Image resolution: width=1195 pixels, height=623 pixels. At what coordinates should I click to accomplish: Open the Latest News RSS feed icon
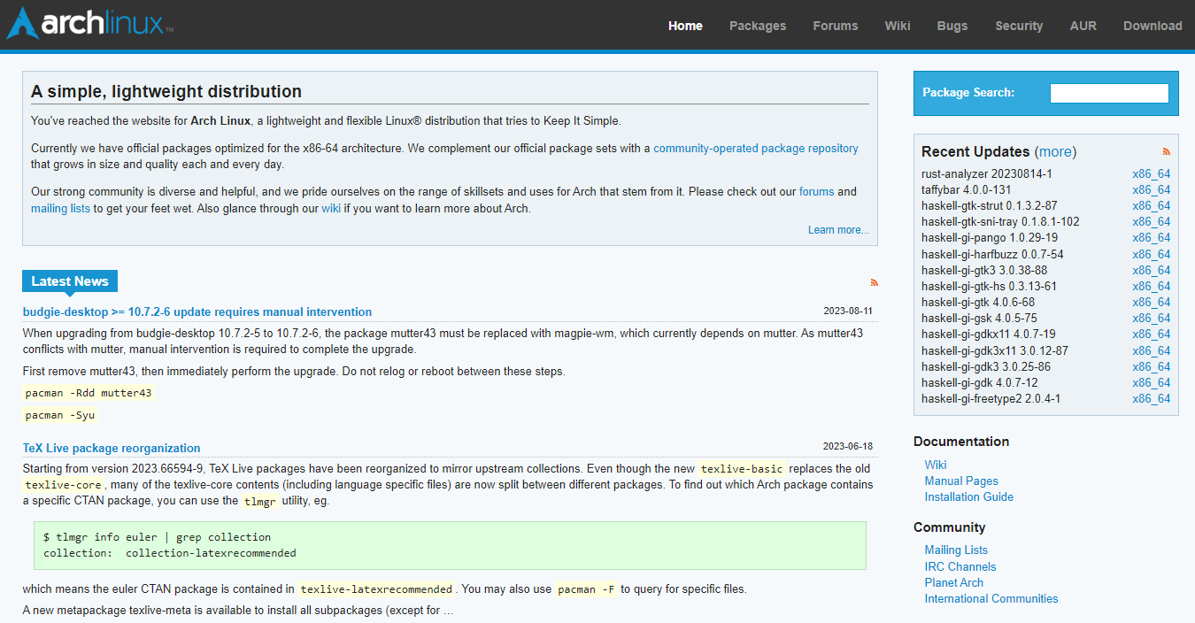[x=875, y=282]
